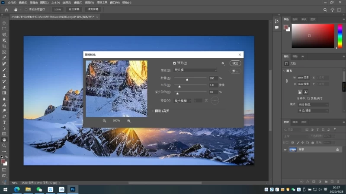The height and width of the screenshot is (194, 346).
Task: Select the Brush tool
Action: pyautogui.click(x=4, y=70)
